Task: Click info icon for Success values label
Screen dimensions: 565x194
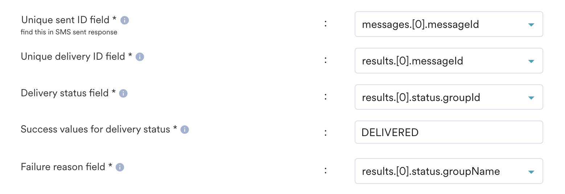Action: point(185,130)
